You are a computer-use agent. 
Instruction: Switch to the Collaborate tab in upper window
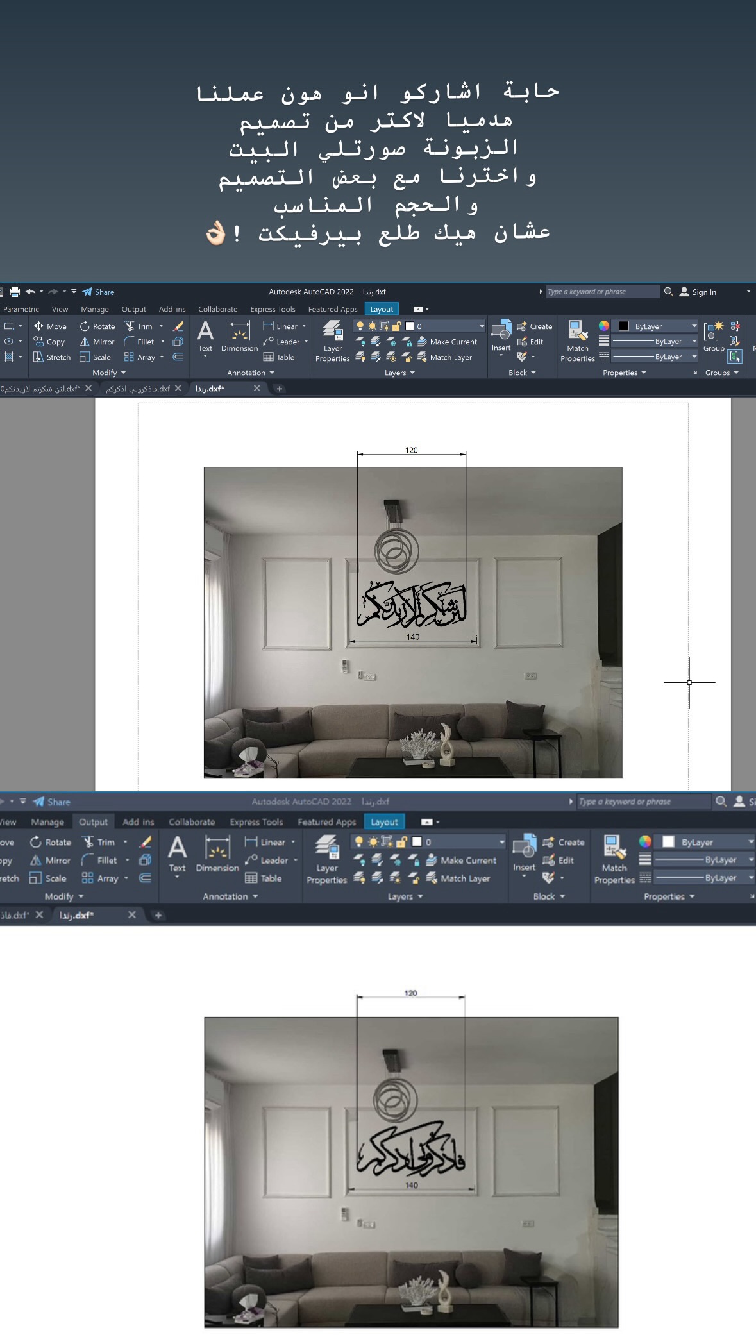[217, 309]
